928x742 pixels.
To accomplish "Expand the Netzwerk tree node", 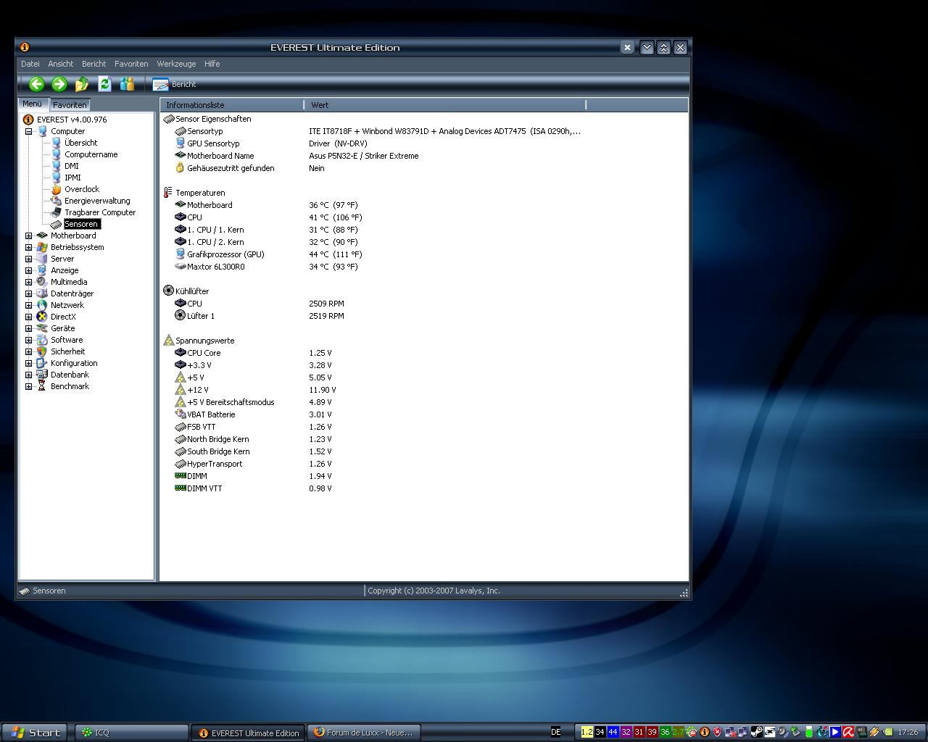I will point(28,305).
